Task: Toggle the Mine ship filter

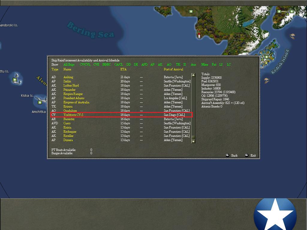Action: 205,64
